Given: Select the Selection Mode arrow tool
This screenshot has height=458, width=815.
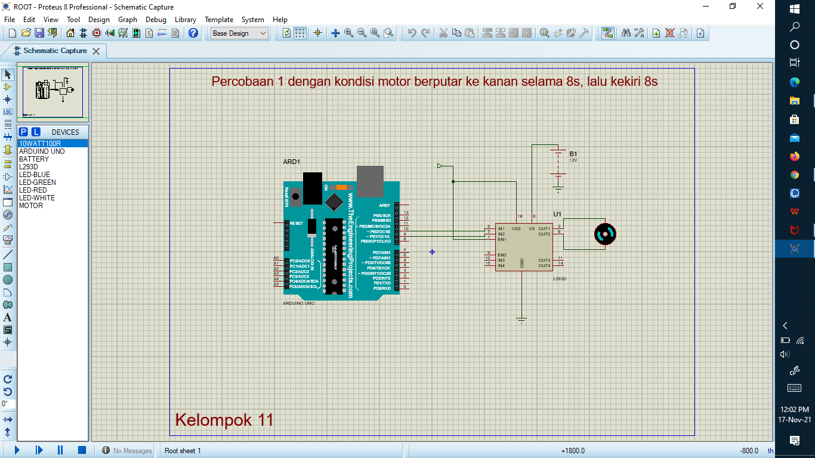Looking at the screenshot, I should tap(8, 75).
